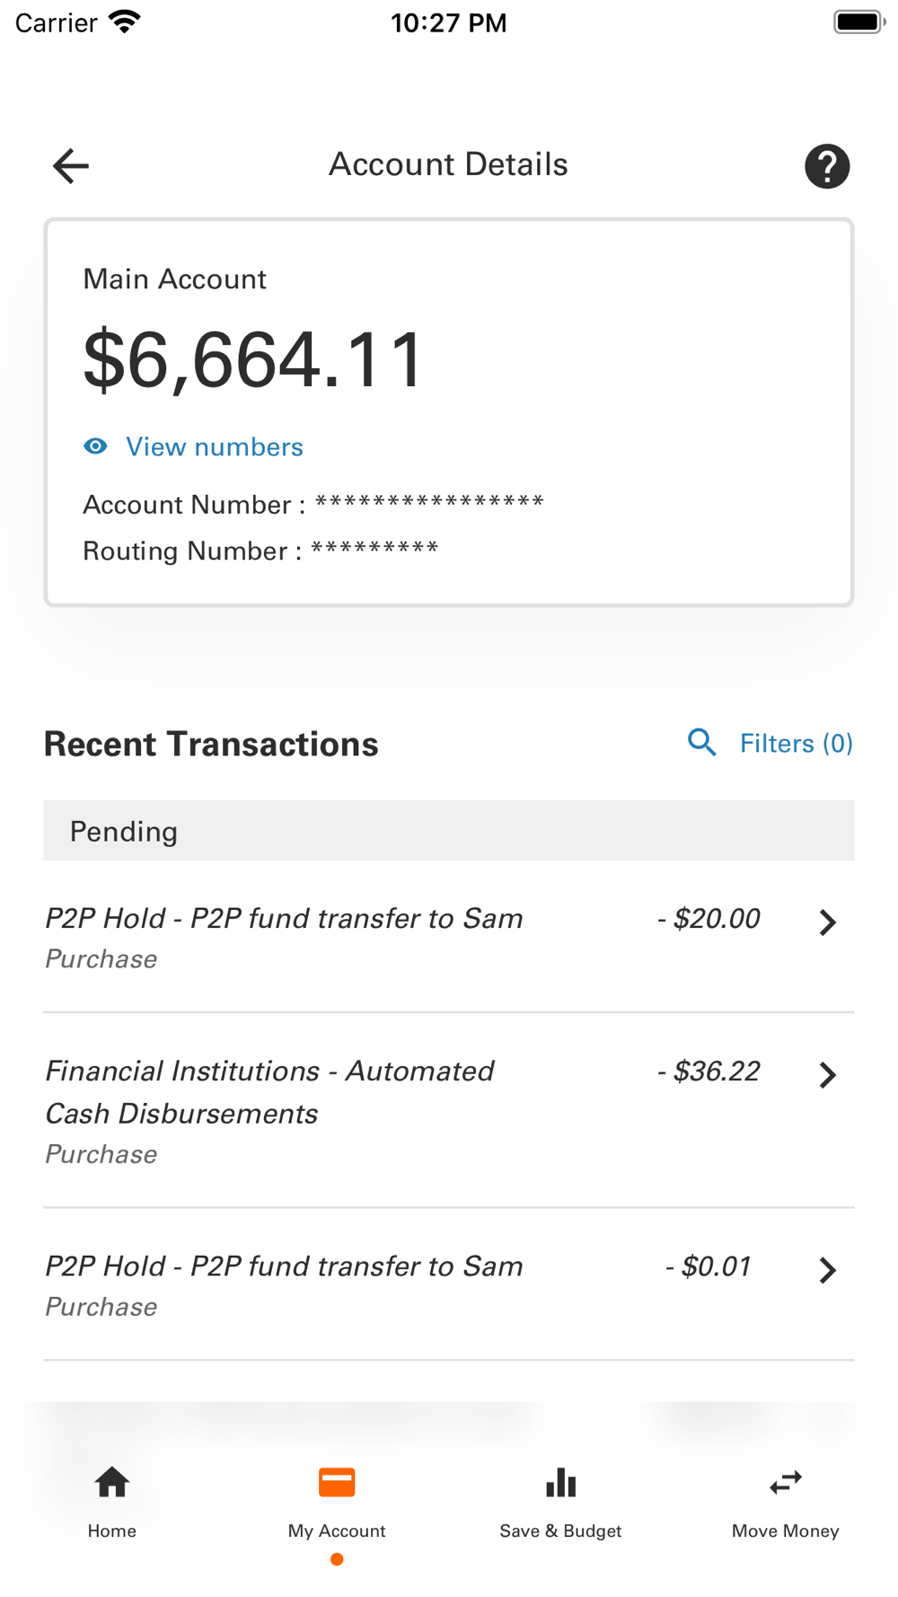Expand the $20.00 transaction chevron
The width and height of the screenshot is (898, 1597).
point(827,922)
